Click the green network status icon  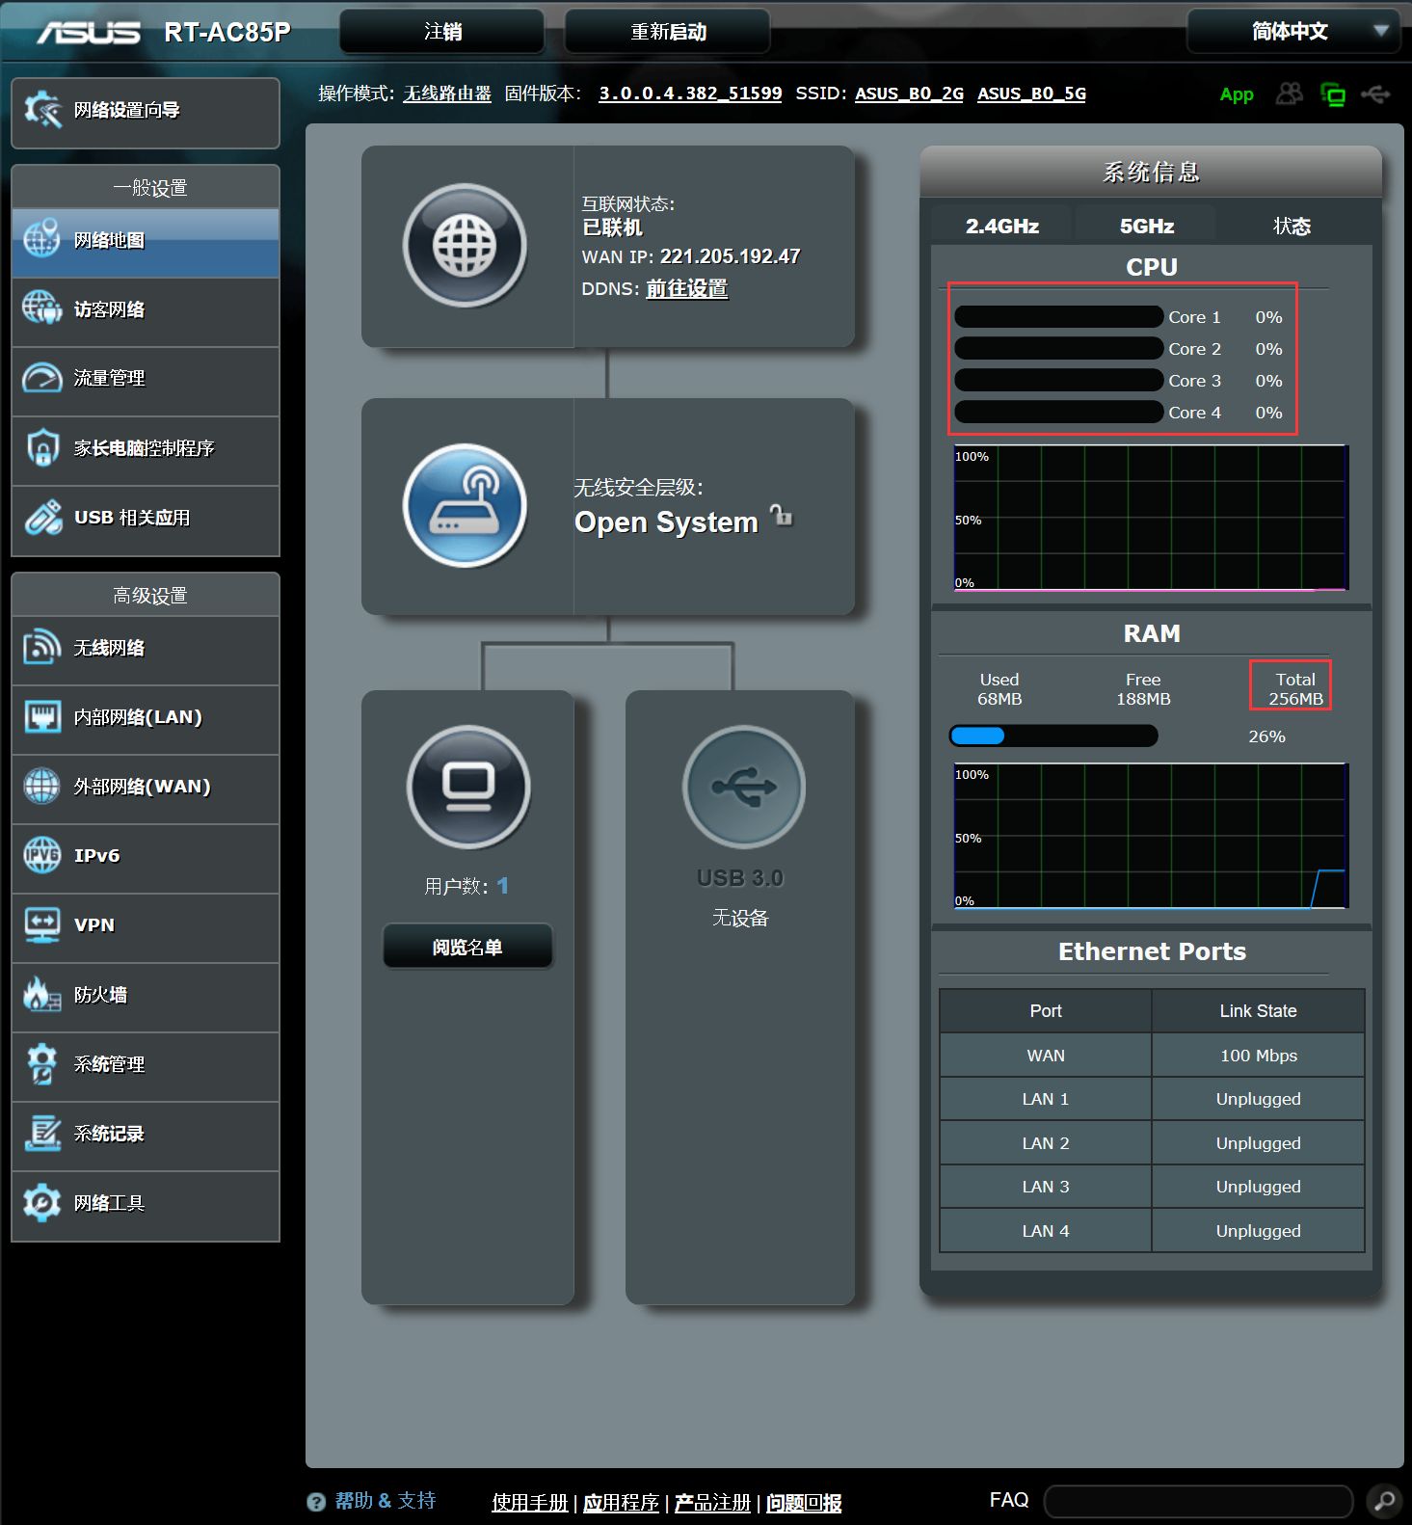pyautogui.click(x=1333, y=94)
